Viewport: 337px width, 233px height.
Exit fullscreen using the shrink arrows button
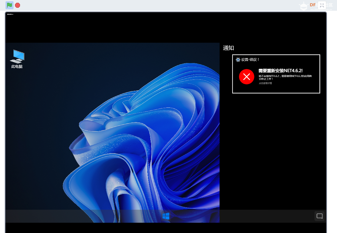tap(322, 5)
